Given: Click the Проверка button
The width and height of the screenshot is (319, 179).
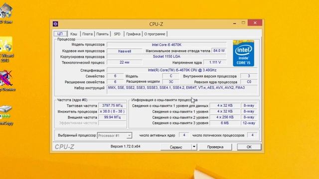Looking at the screenshot, I should coord(215,147).
